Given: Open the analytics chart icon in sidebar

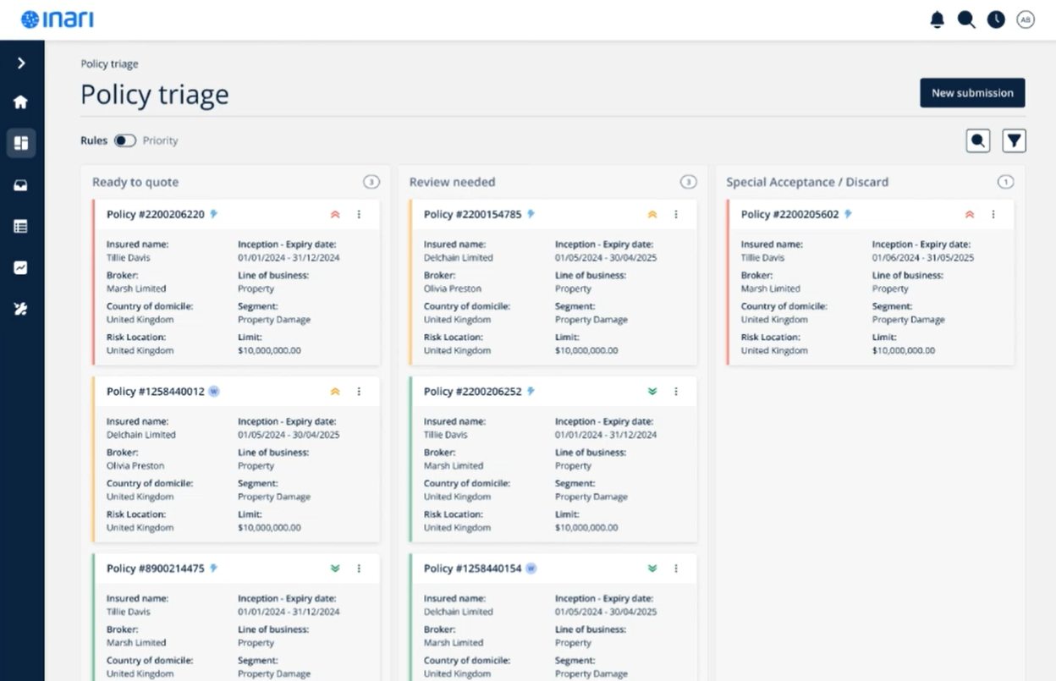Looking at the screenshot, I should [20, 267].
